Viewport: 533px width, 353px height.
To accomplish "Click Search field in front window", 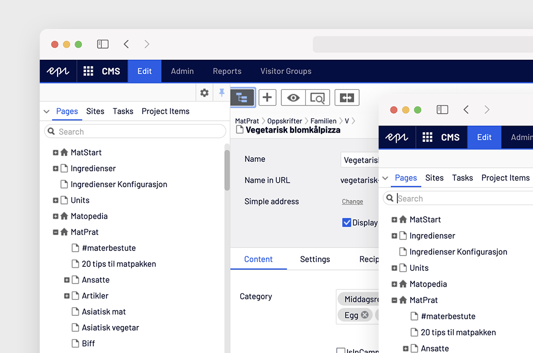I will [x=458, y=198].
